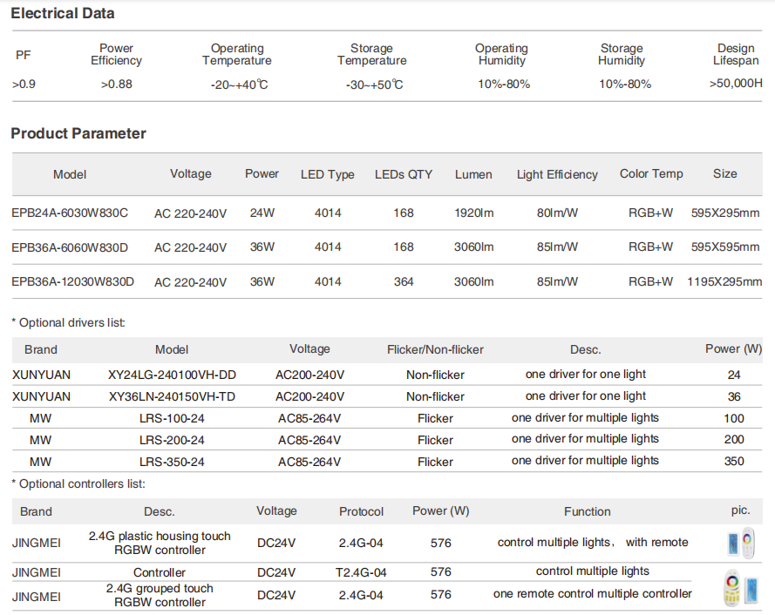Click the Optional drivers list label
775x615 pixels.
click(69, 323)
